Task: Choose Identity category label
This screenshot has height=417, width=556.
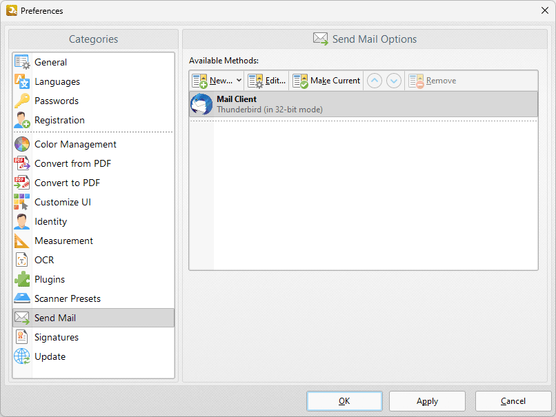Action: (x=51, y=222)
